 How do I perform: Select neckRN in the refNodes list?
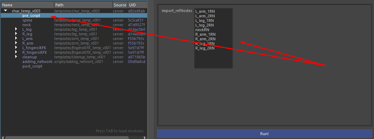click(202, 30)
